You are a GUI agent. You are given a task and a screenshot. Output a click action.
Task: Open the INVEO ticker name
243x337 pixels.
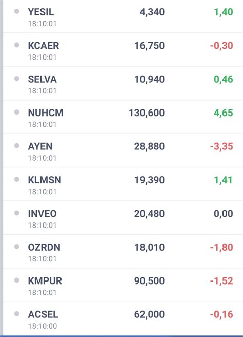[43, 214]
